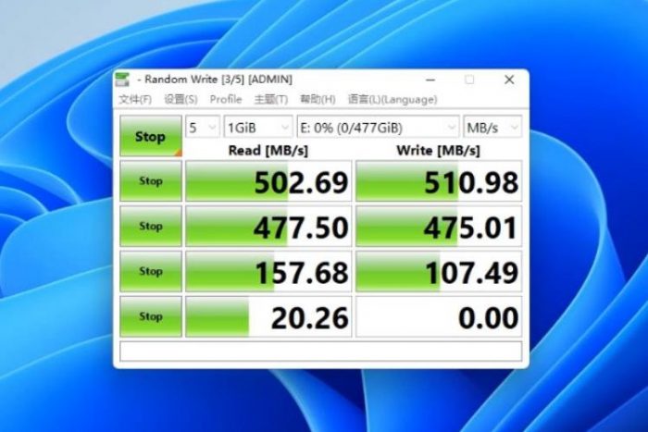648x432 pixels.
Task: Expand the test count dropdown showing 5
Action: point(203,128)
